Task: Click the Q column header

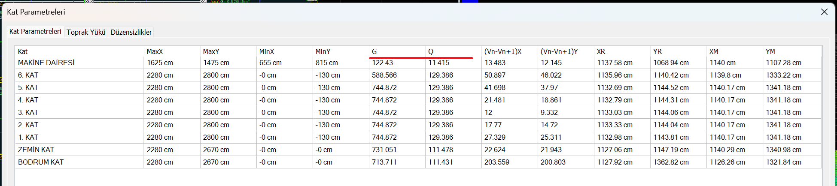Action: pos(431,51)
